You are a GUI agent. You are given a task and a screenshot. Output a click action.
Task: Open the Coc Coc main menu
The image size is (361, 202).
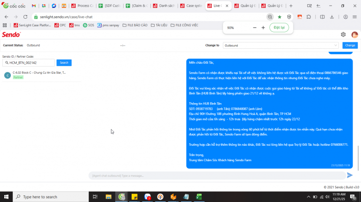pos(354,17)
